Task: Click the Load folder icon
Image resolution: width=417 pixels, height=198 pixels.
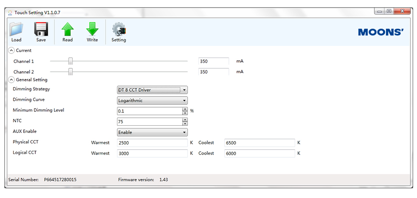Action: pos(16,30)
